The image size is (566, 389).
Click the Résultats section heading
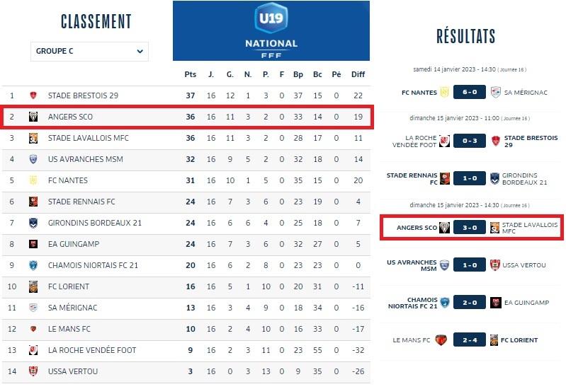coord(465,37)
